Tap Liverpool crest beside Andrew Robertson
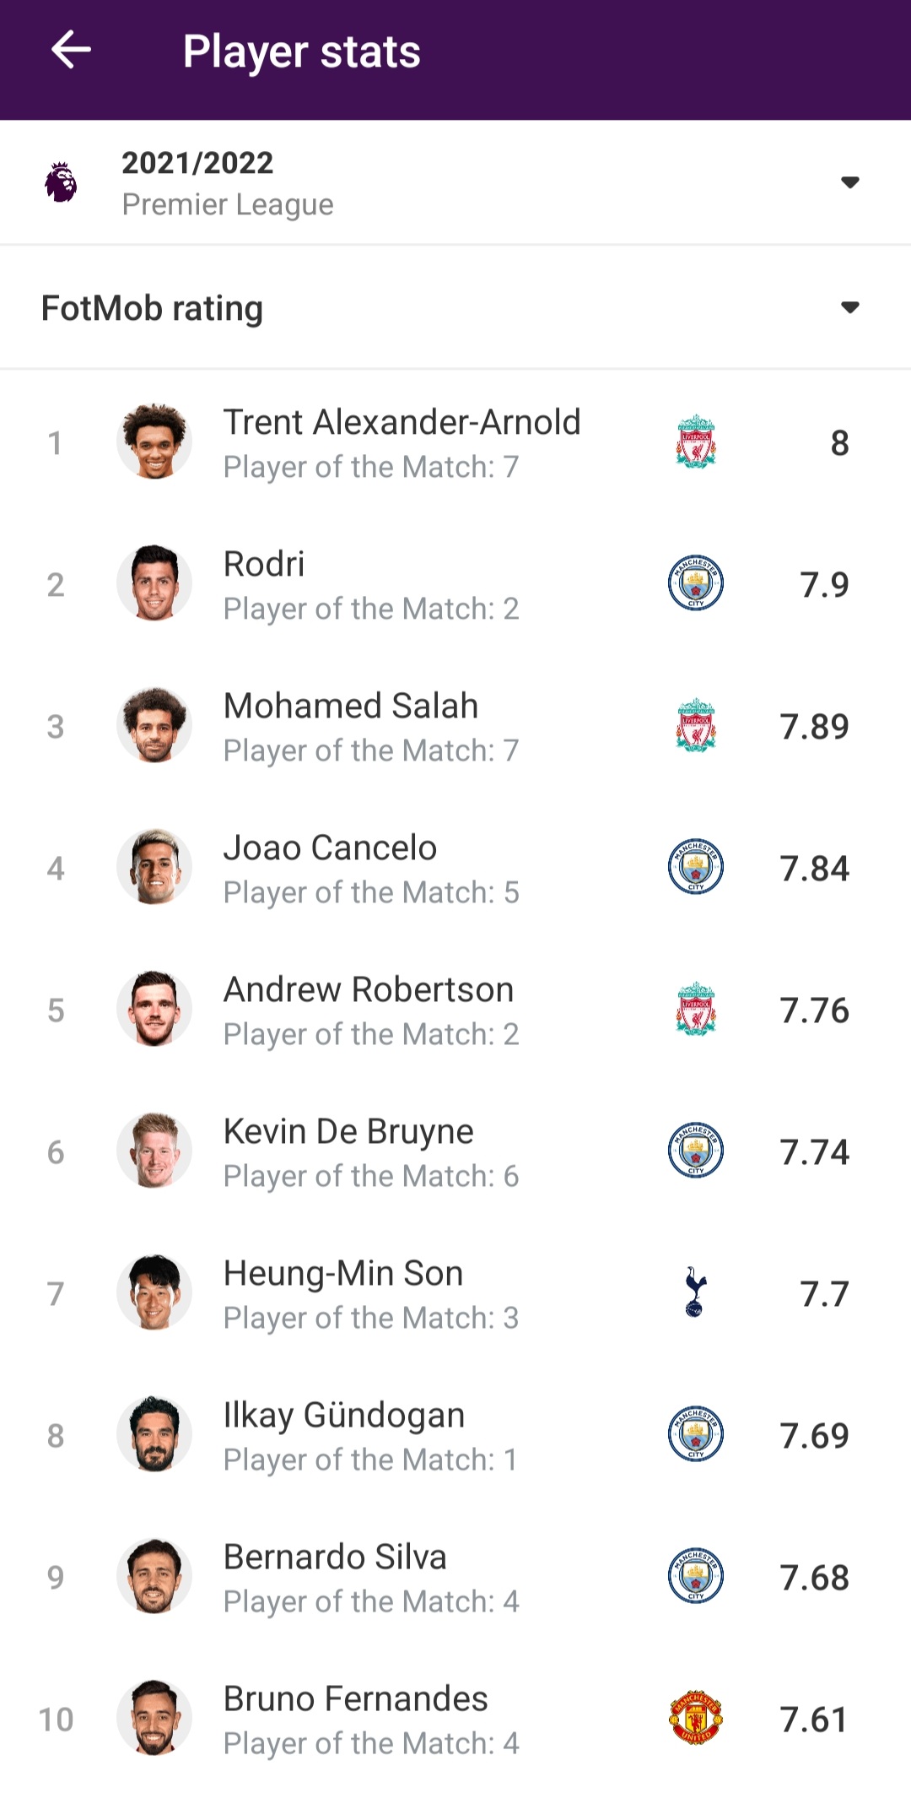 pyautogui.click(x=695, y=1009)
